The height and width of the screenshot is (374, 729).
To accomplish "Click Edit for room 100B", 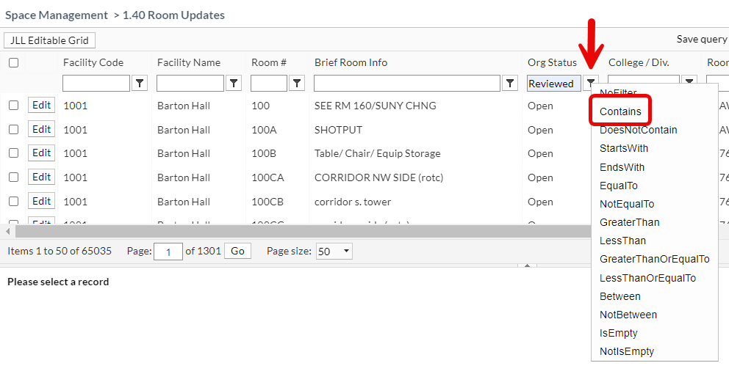I will pos(41,153).
